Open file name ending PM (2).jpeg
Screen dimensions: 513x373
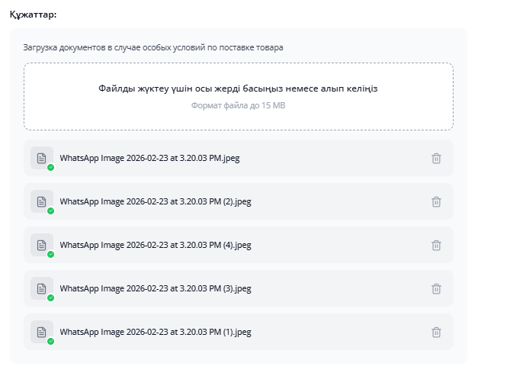[156, 202]
